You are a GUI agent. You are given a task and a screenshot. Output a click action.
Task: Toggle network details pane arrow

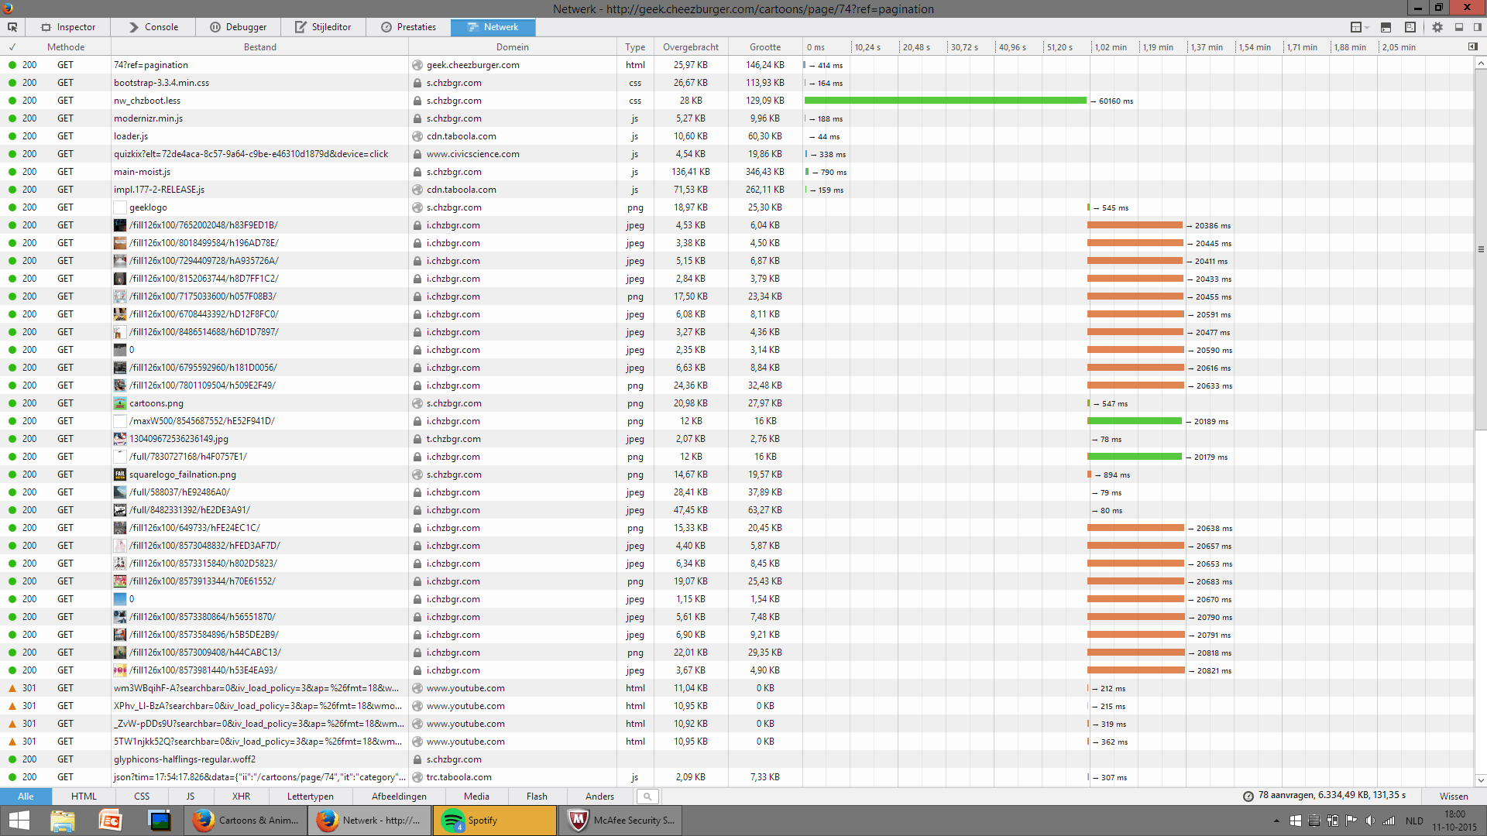tap(1472, 47)
